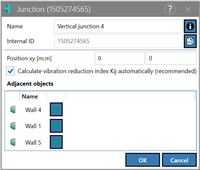Go to Wall 4 using its arrow button

point(56,109)
